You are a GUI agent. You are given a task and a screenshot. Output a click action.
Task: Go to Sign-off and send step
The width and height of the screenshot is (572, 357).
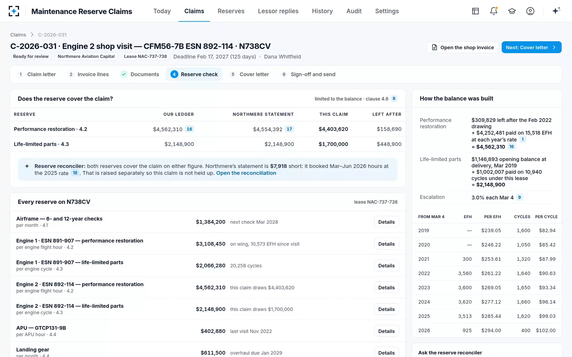tap(308, 74)
